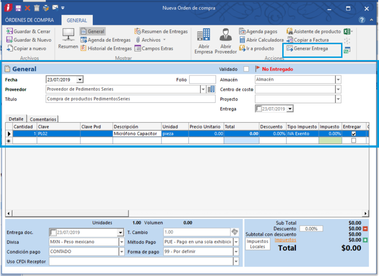Click the horizontal scrollbar right arrow
Viewport: 379px width, 276px height.
pos(366,213)
